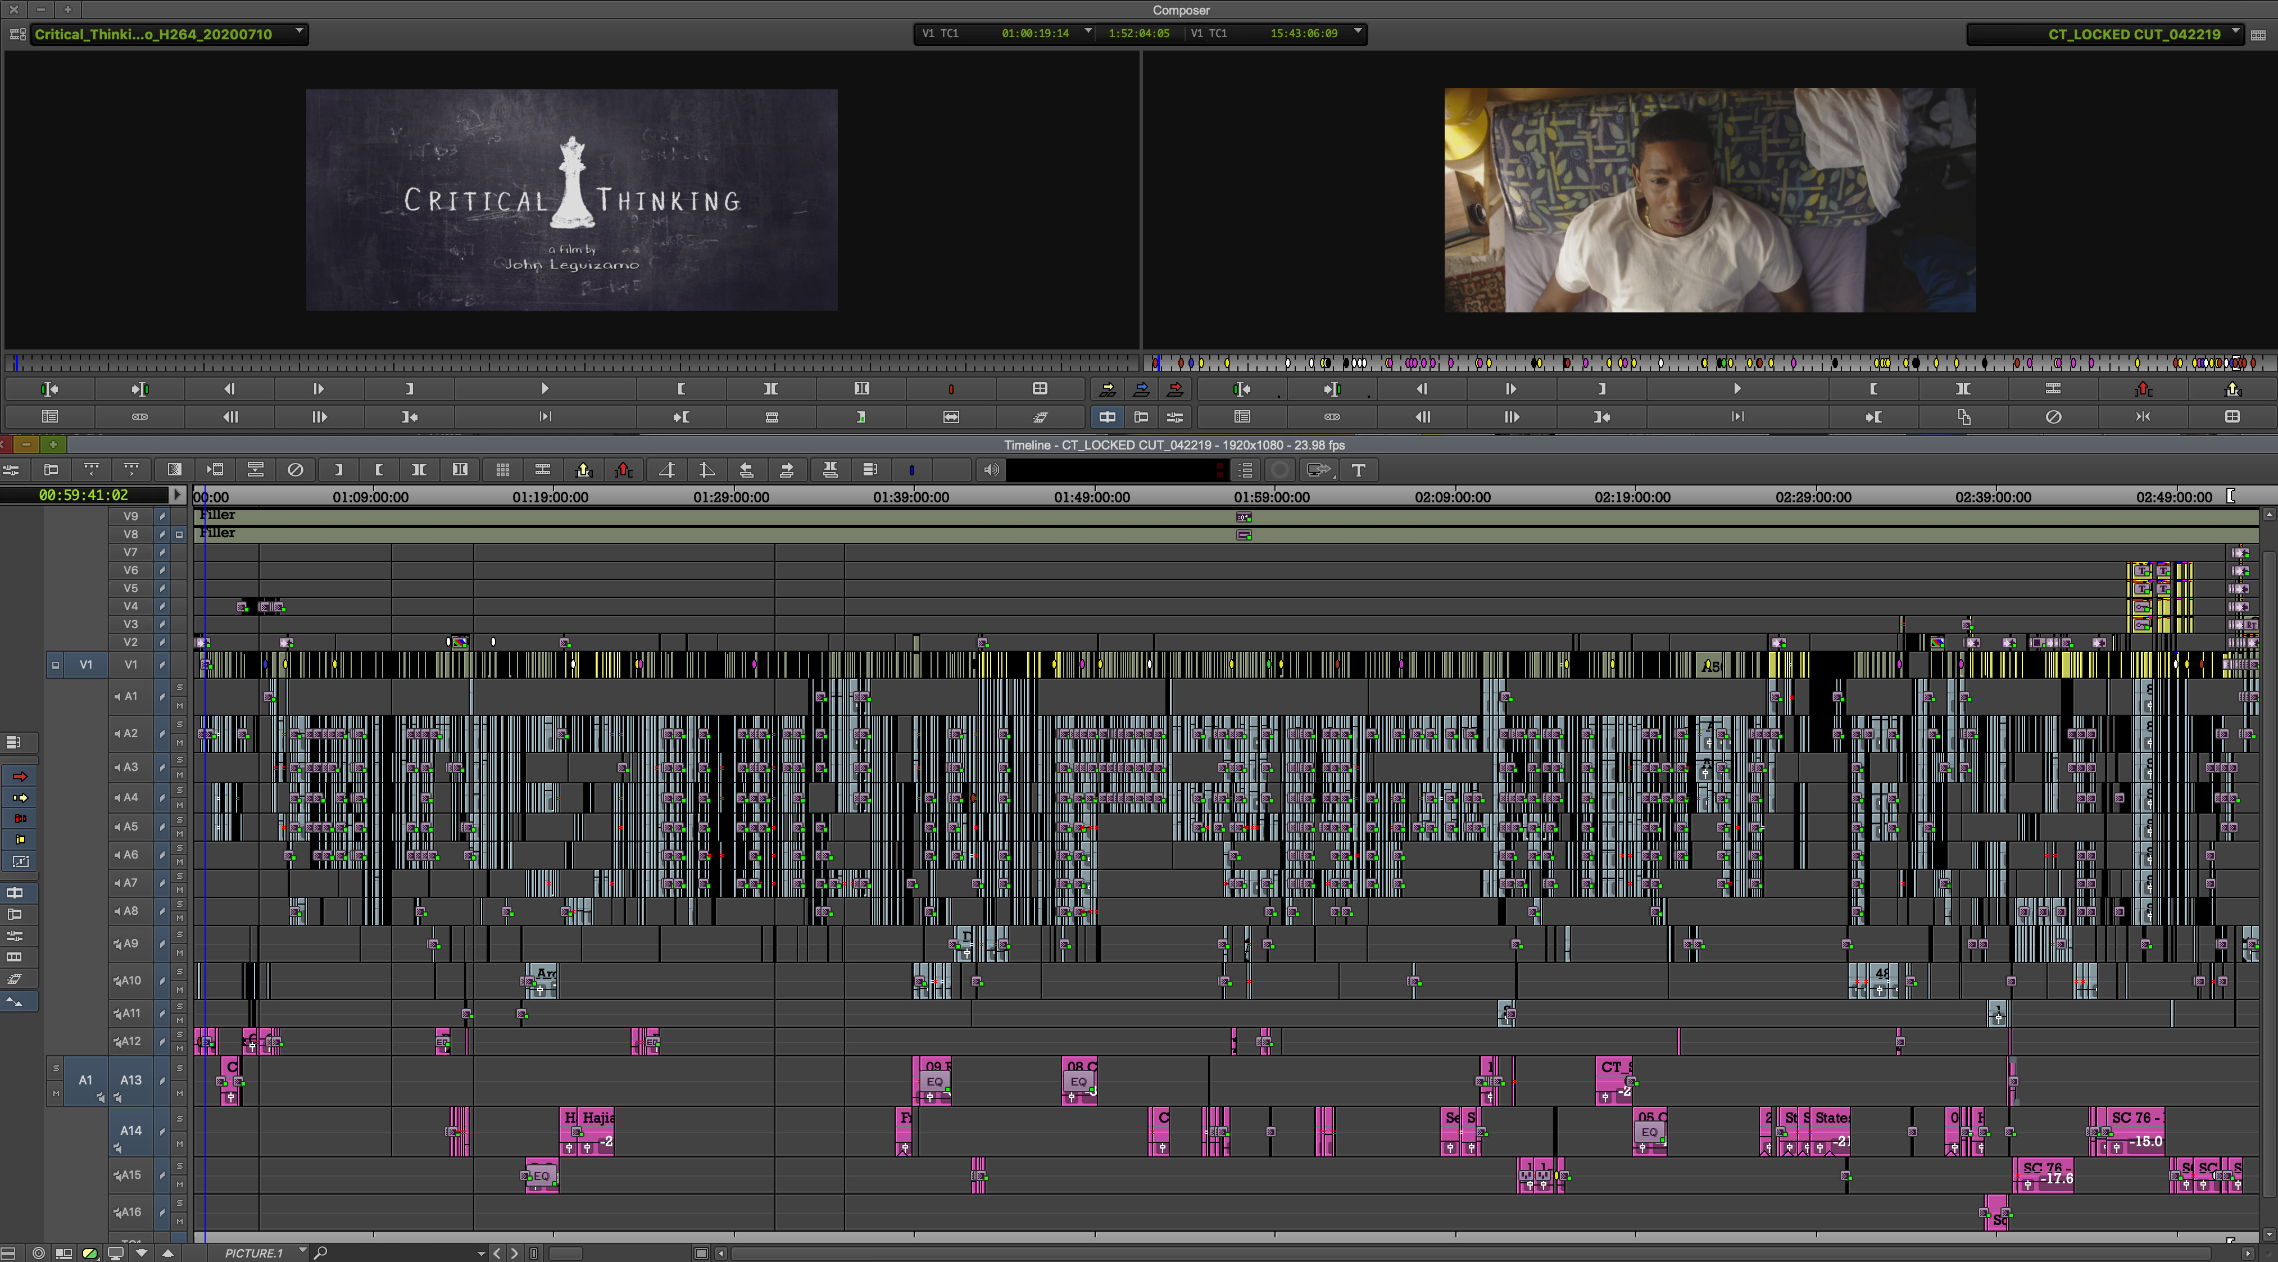Toggle V1 video monitor icon
Image resolution: width=2278 pixels, height=1262 pixels.
coord(55,665)
